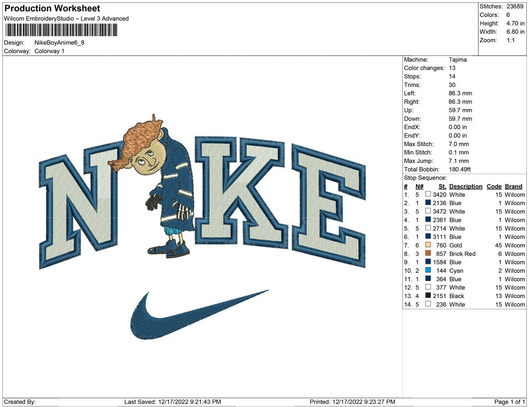Select blue swatch for stop 6 (3111)
529x407 pixels.
[428, 237]
